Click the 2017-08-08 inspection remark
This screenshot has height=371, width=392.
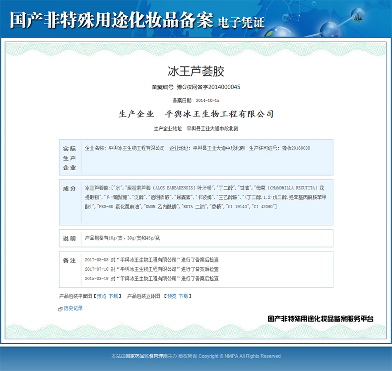click(152, 260)
